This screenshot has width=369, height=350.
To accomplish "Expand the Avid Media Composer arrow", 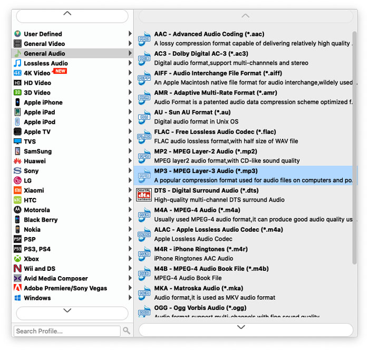I will [x=130, y=278].
